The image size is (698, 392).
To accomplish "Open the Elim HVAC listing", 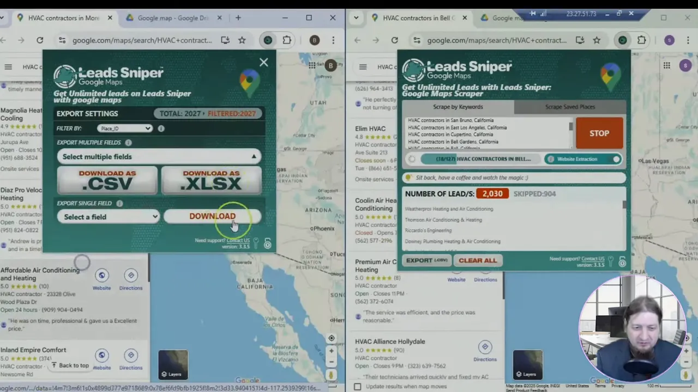I will click(370, 129).
